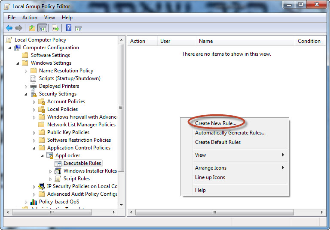The image size is (330, 230).
Task: Click the Computer Configuration computer icon
Action: click(17, 48)
